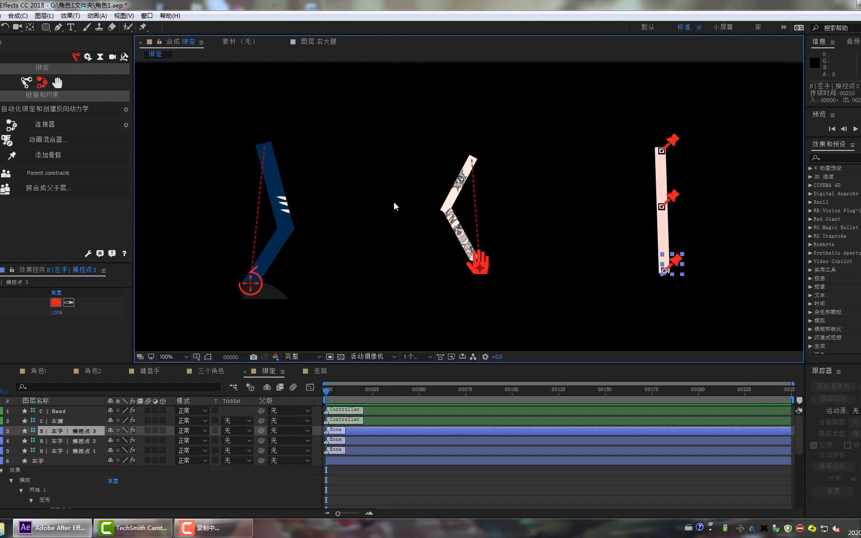Switch to the 三个角色 composition tab

pos(210,371)
